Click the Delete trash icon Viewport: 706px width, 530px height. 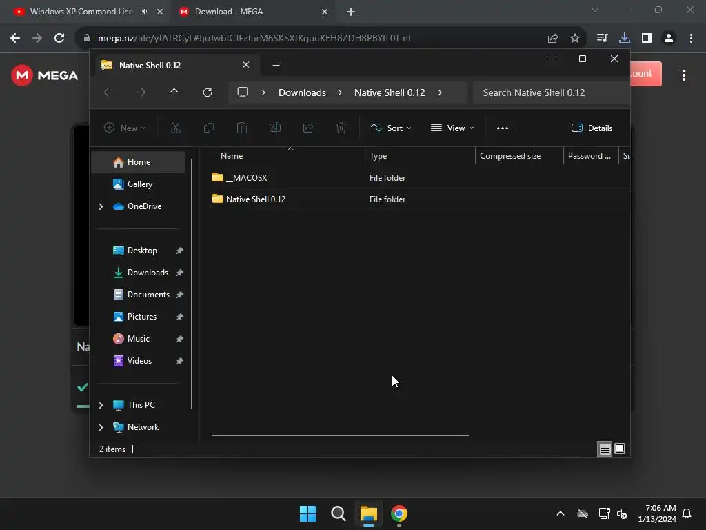341,128
